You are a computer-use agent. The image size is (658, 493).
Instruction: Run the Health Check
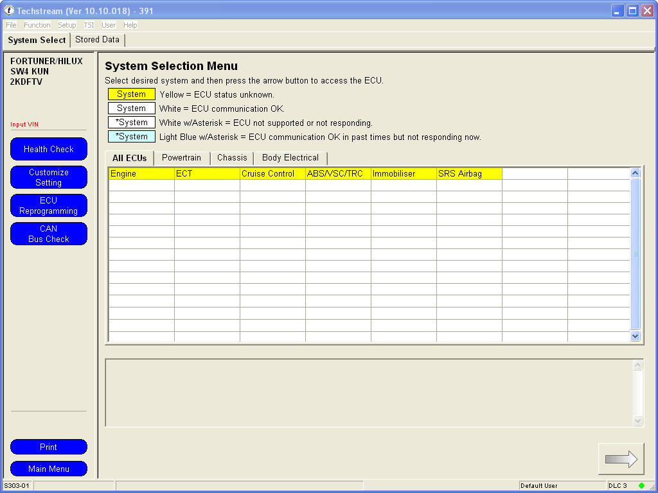coord(49,149)
